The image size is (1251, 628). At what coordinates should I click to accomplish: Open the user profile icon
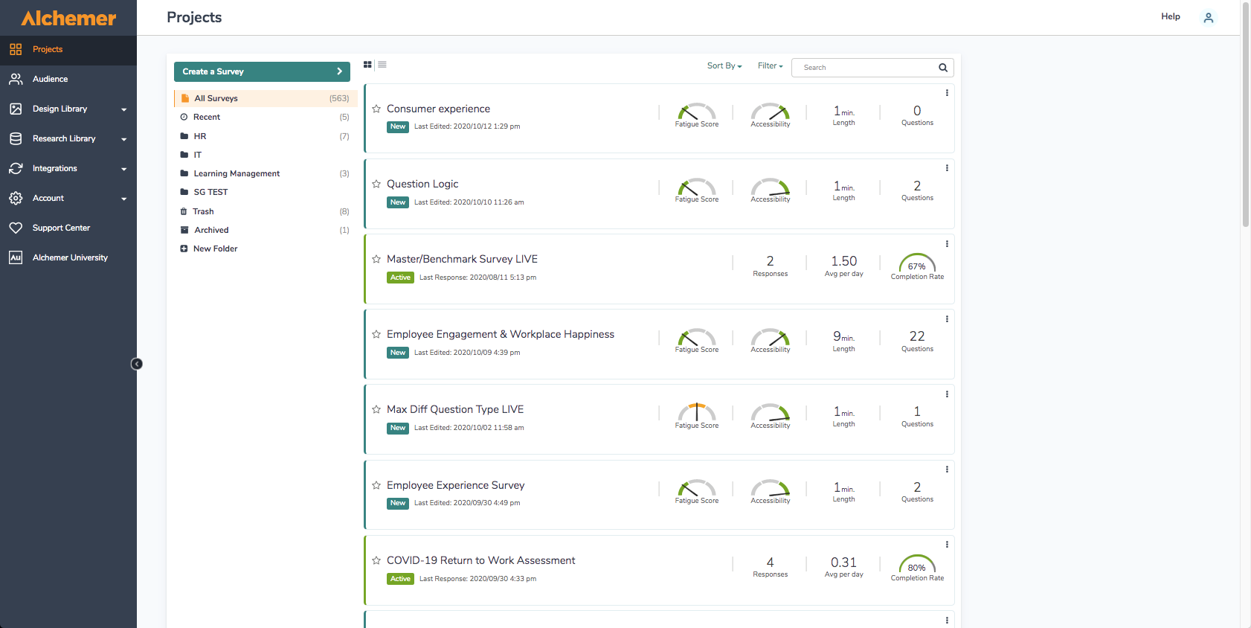[x=1209, y=17]
